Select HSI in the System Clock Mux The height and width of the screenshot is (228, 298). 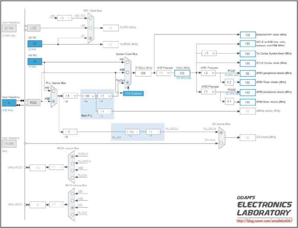127,62
